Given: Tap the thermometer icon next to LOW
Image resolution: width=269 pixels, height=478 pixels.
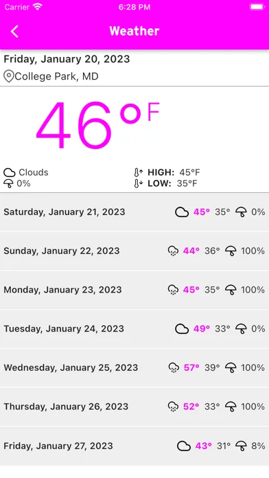Looking at the screenshot, I should [139, 183].
